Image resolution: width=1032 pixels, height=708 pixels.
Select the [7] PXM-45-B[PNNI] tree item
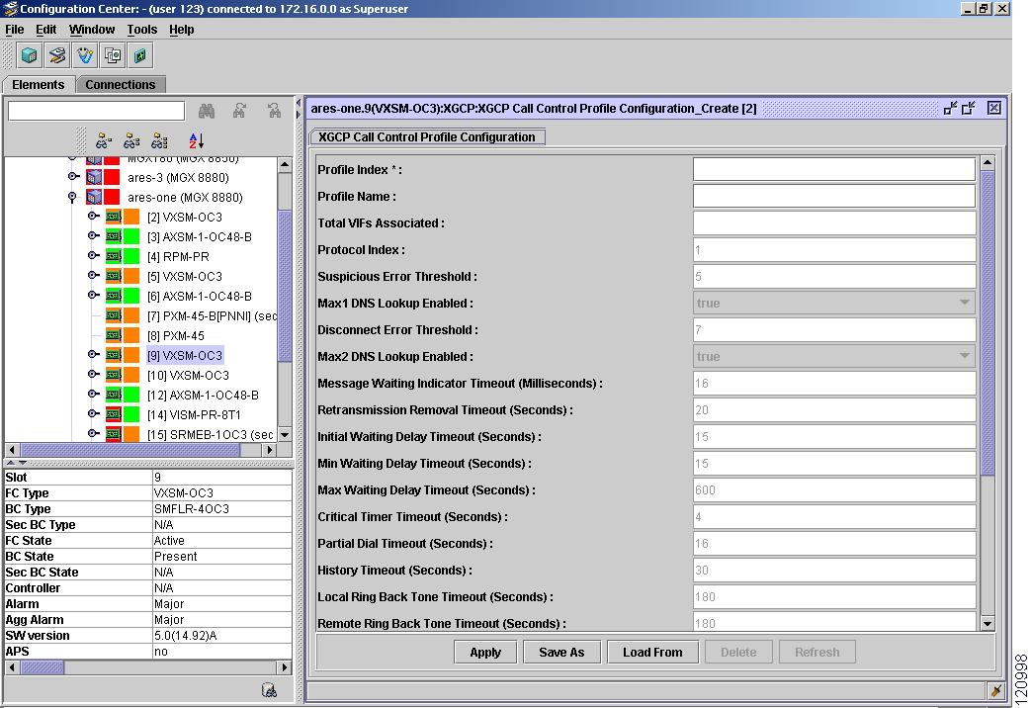coord(212,315)
